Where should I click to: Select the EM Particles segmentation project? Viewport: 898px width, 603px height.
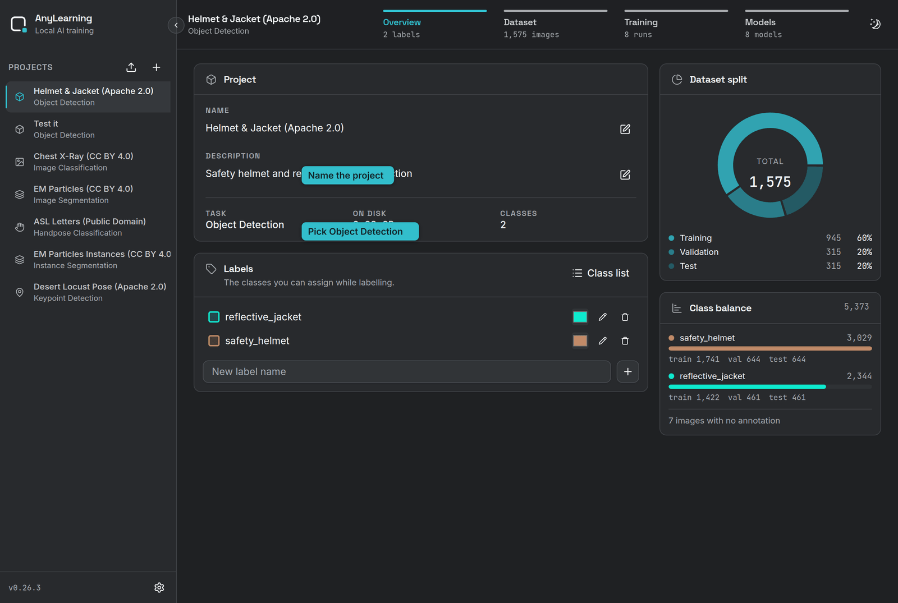[x=88, y=194]
